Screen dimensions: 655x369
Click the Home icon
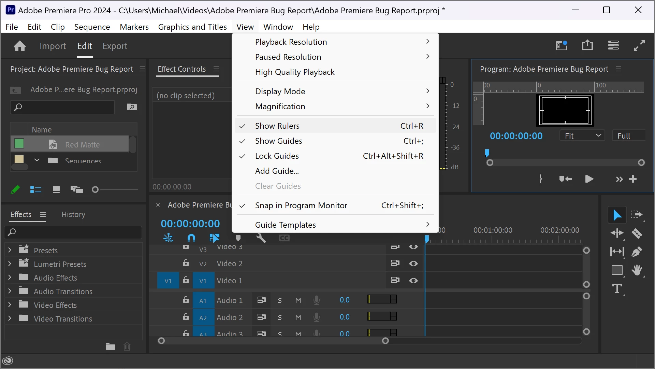[20, 46]
